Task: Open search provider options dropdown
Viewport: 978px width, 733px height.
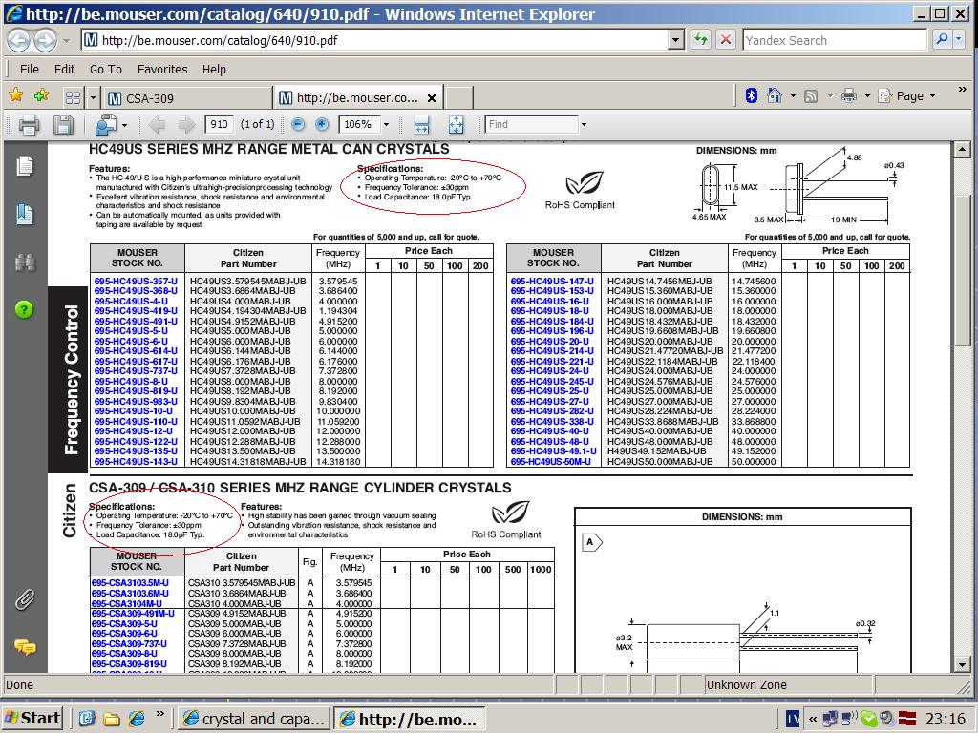Action: click(959, 40)
